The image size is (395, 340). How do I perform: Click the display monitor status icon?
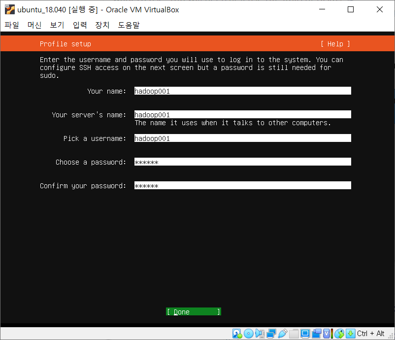305,334
